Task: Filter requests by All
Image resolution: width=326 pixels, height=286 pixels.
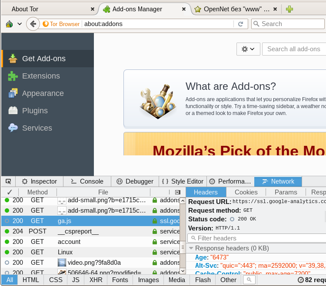Action: [10, 280]
